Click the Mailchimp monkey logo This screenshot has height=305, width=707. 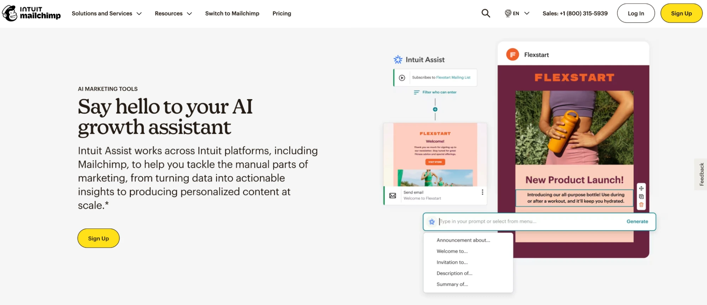(x=10, y=13)
